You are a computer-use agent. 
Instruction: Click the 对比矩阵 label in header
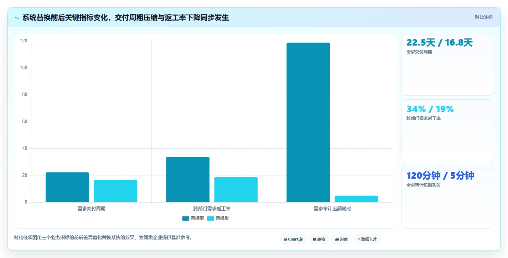[x=484, y=17]
